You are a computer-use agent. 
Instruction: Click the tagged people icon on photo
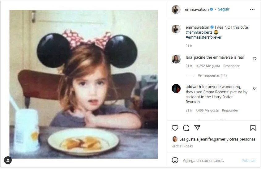[x=8, y=160]
